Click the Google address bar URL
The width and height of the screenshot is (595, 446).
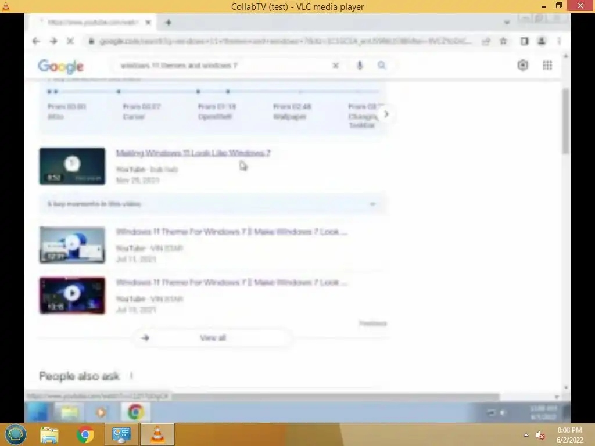[285, 41]
